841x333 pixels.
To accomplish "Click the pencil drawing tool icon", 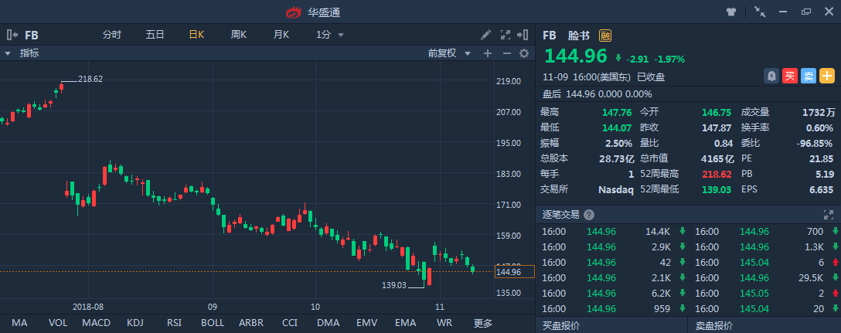I will pyautogui.click(x=485, y=35).
